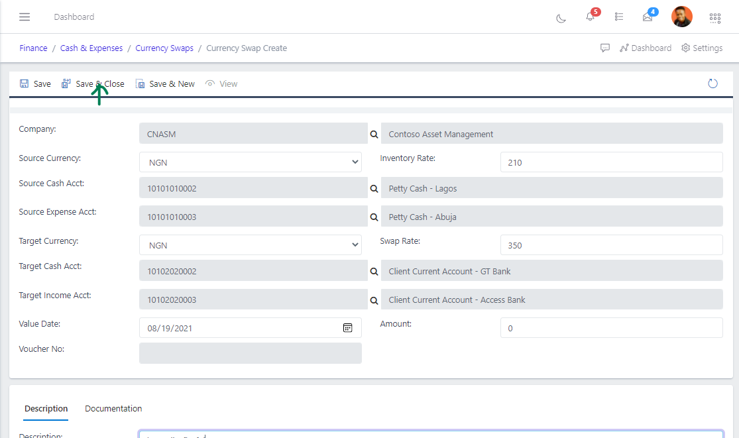Open the notifications bell
Screen dimensions: 739x438
[x=590, y=17]
